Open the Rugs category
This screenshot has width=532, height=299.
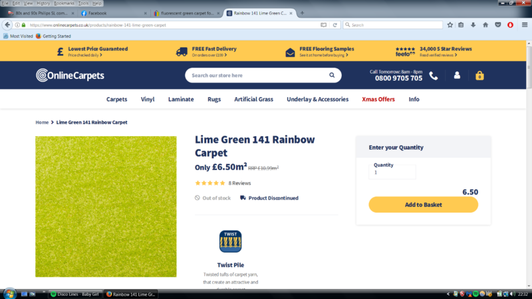point(214,99)
